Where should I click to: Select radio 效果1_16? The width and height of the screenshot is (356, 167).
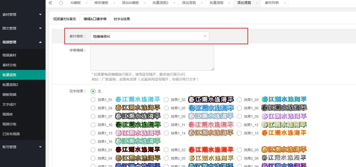93,141
